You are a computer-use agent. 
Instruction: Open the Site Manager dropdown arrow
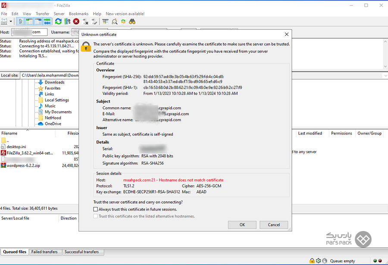(11, 22)
